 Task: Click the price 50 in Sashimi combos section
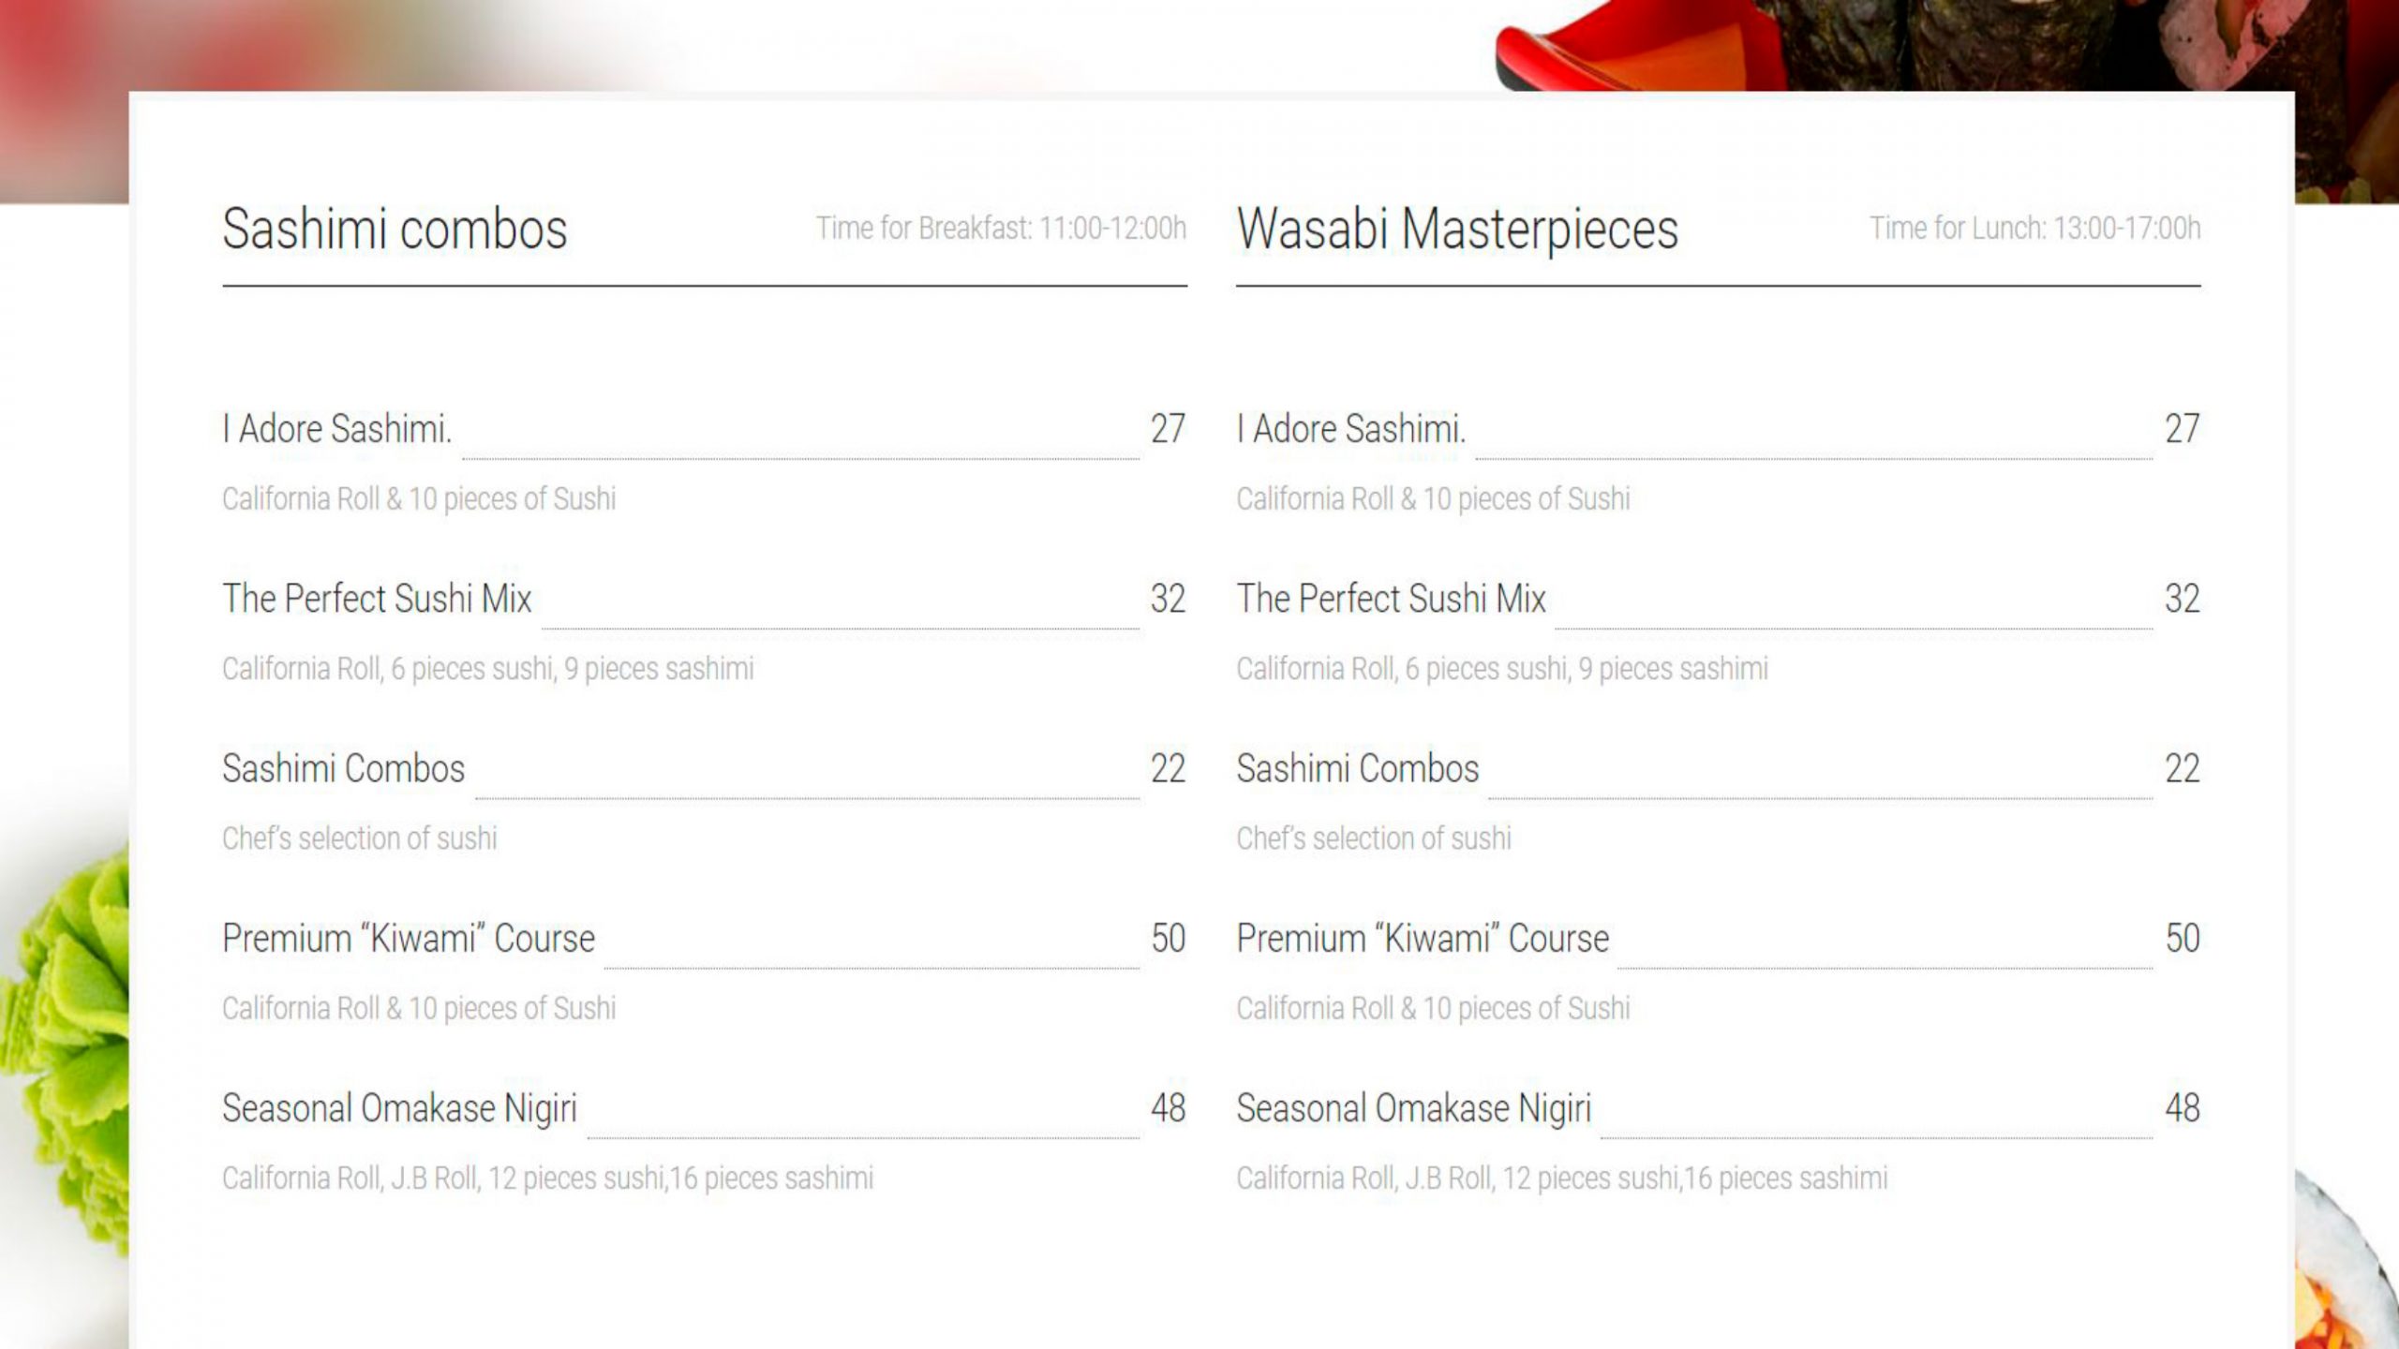point(1168,939)
